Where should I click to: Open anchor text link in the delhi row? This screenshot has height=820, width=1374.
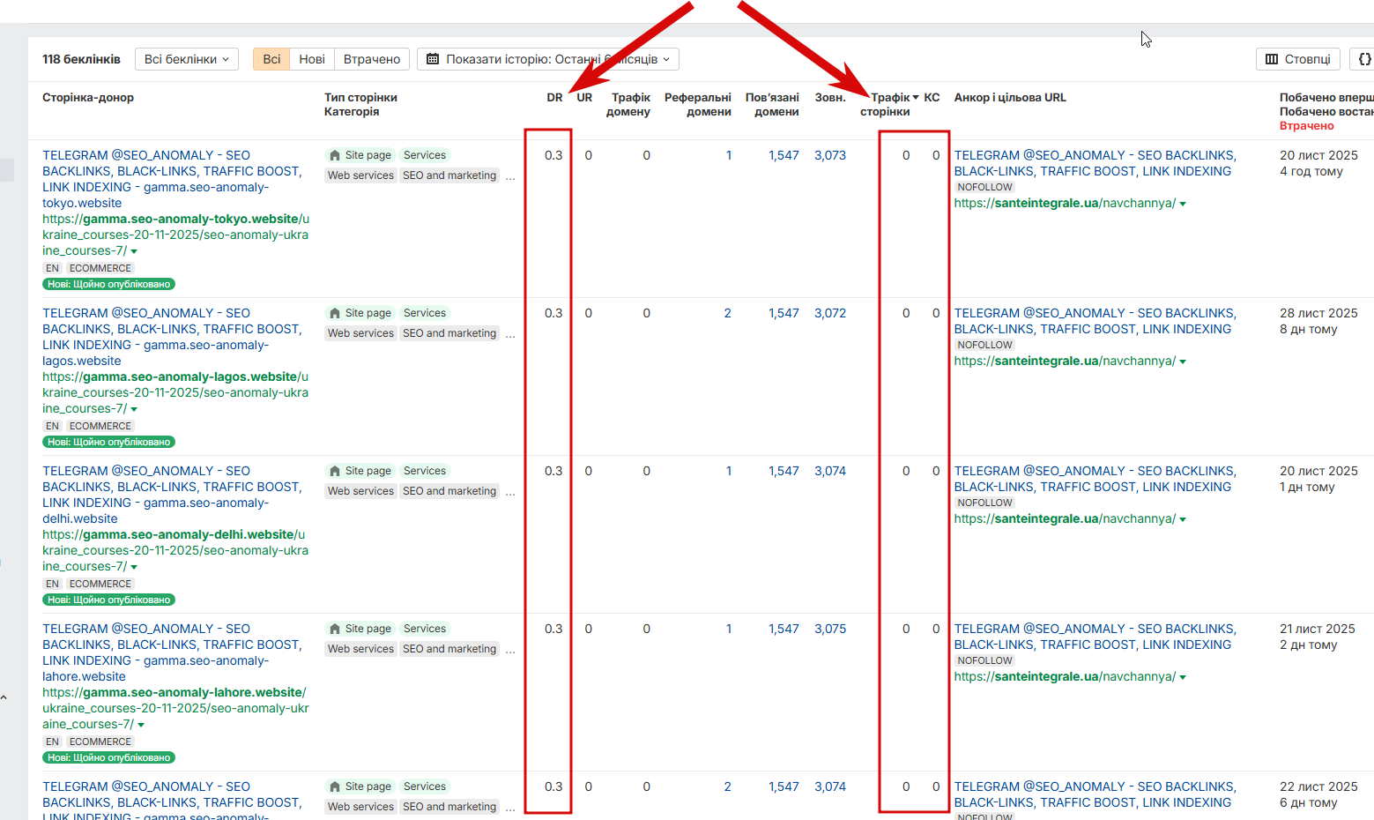[1095, 479]
